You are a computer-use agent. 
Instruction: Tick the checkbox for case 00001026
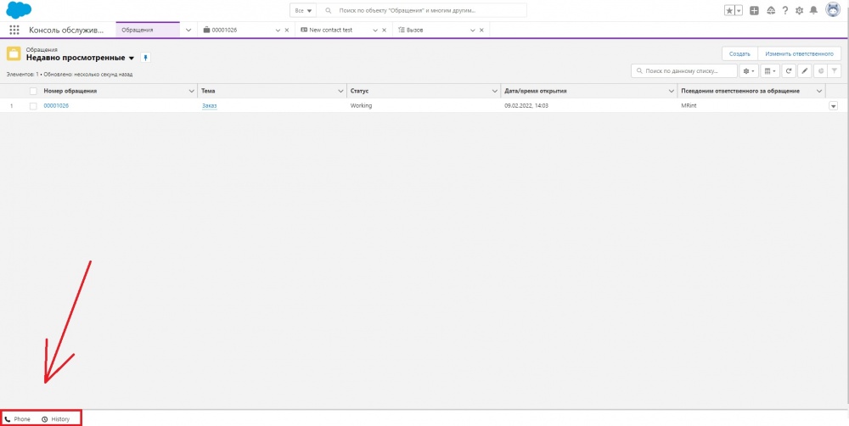(x=33, y=106)
